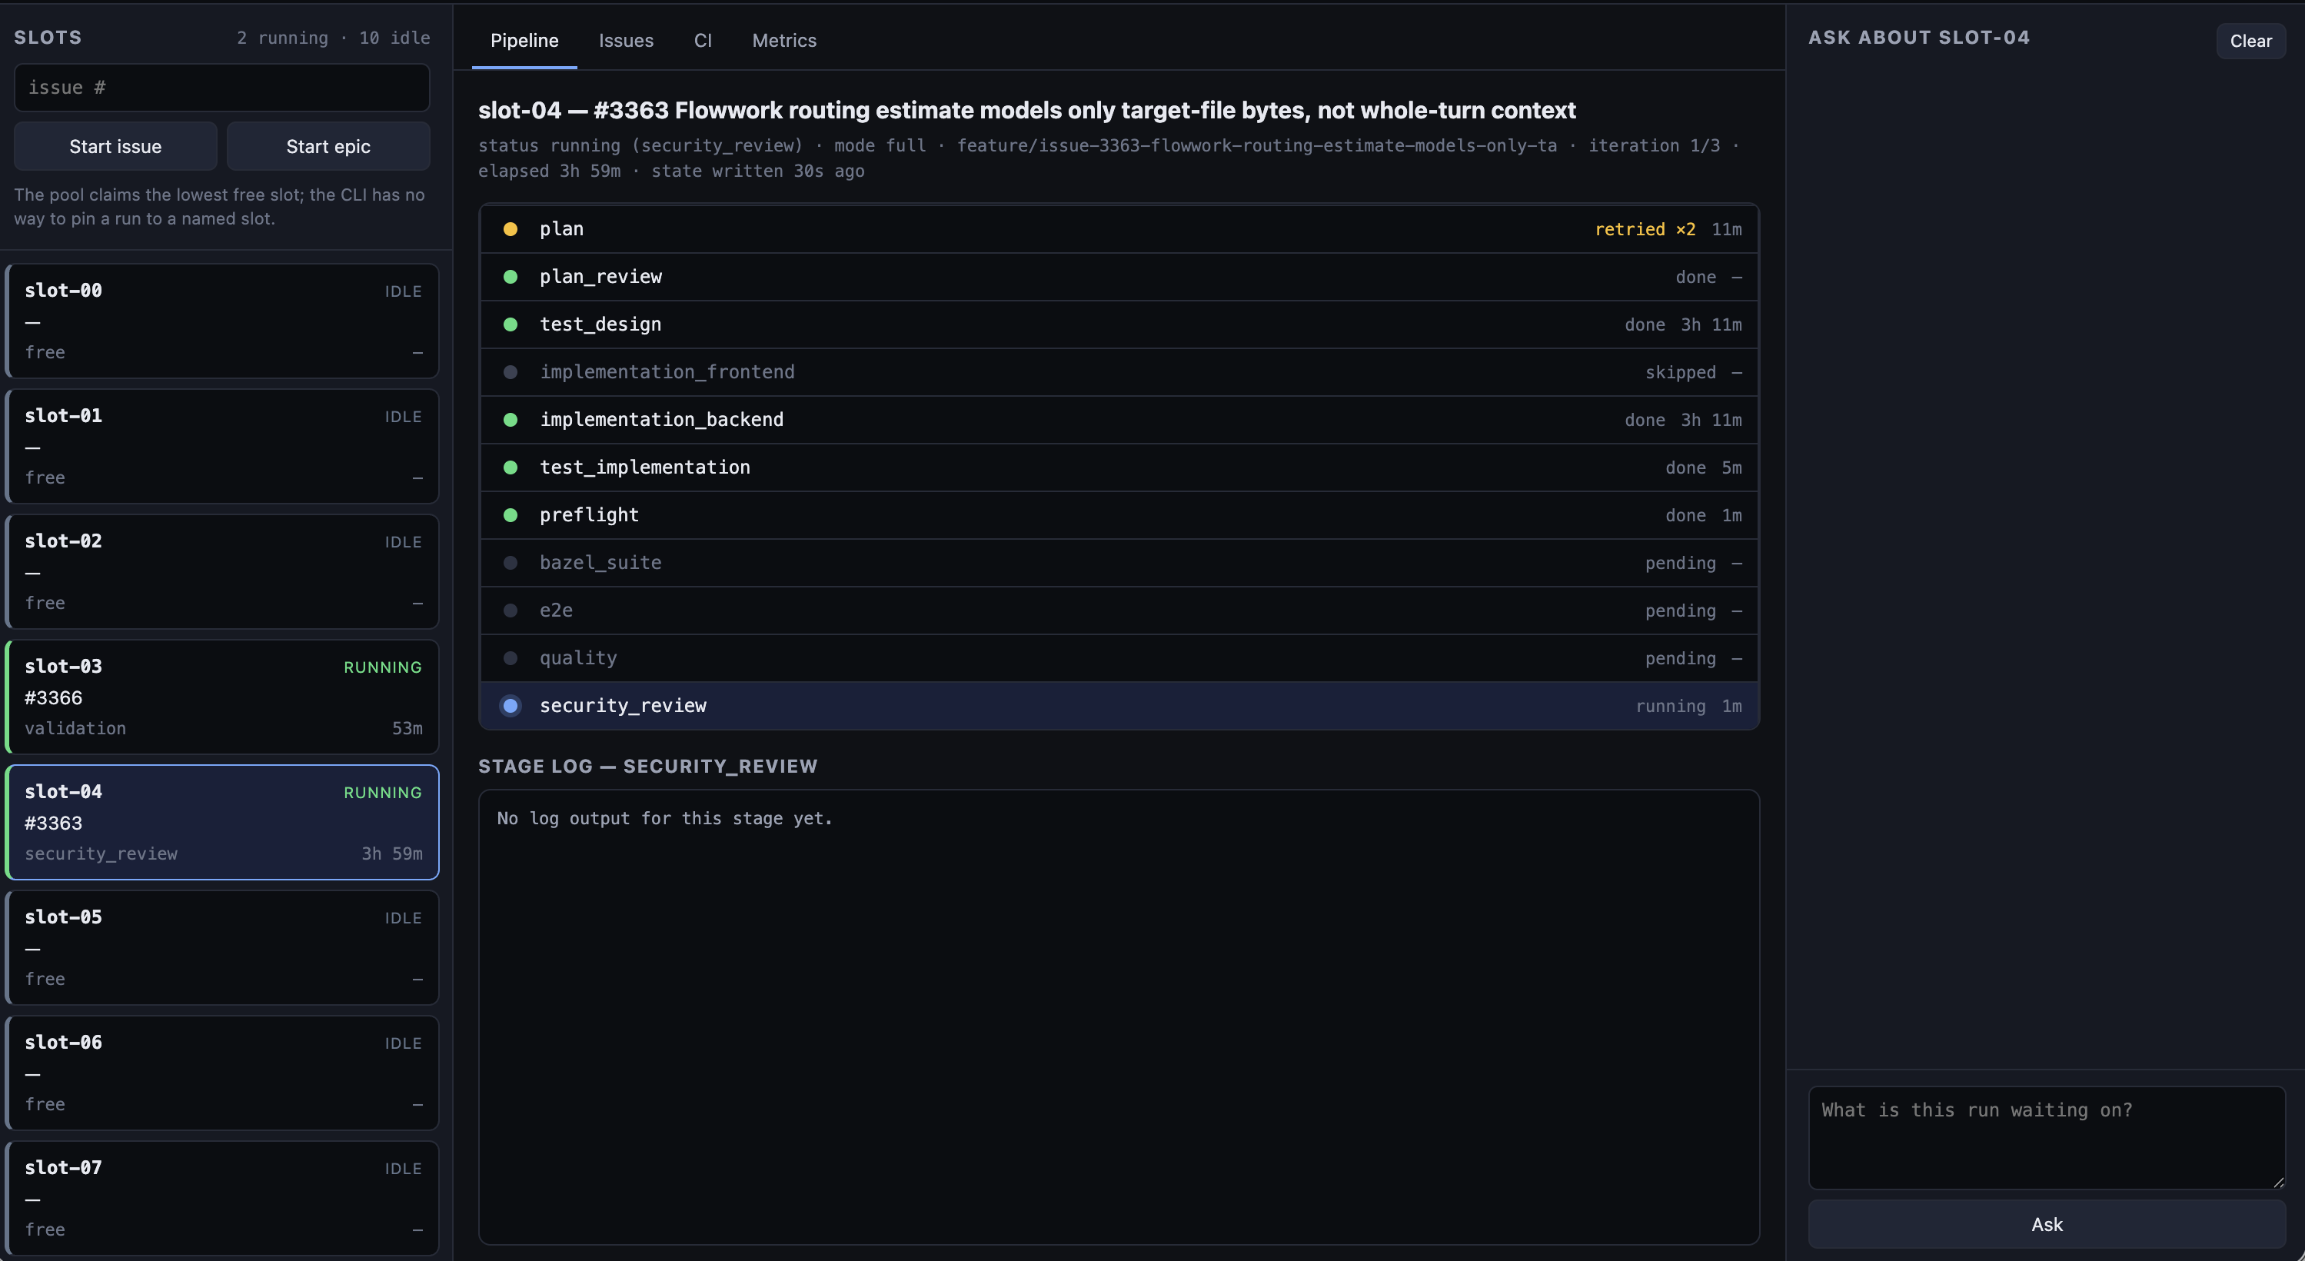The height and width of the screenshot is (1261, 2305).
Task: Select the slot-00 idle card
Action: tap(222, 321)
